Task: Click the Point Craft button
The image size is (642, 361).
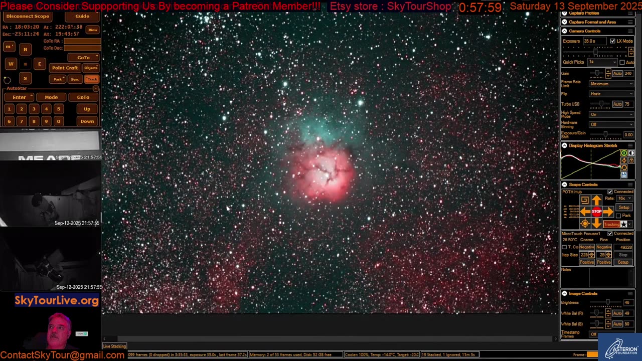Action: pos(65,68)
